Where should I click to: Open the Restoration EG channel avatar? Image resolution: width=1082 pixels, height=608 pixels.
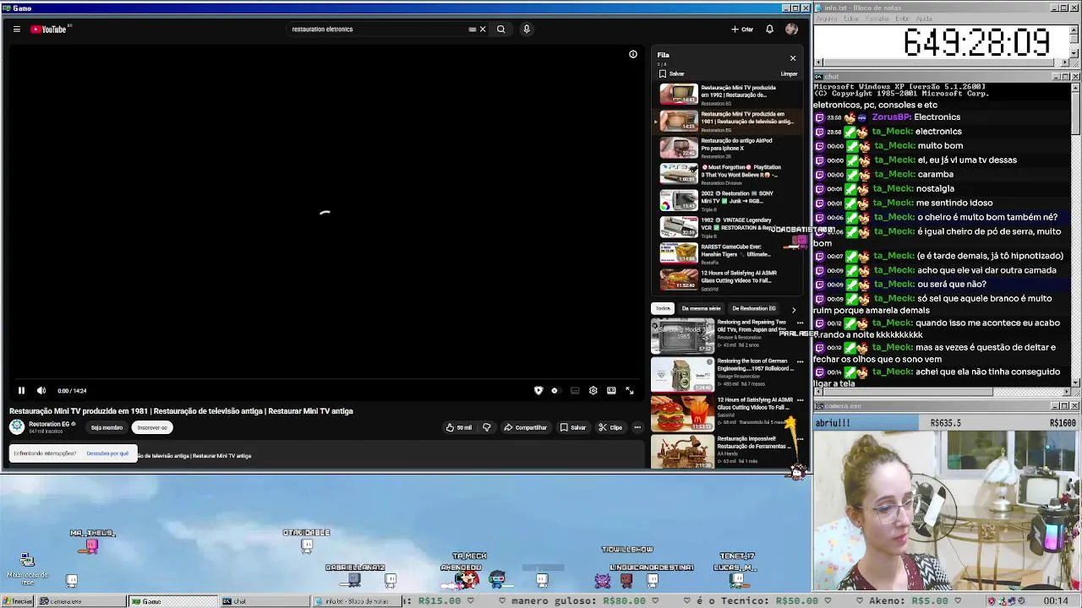pyautogui.click(x=17, y=427)
